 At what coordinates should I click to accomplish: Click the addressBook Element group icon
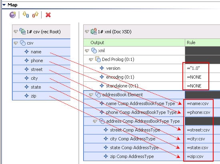point(98,95)
